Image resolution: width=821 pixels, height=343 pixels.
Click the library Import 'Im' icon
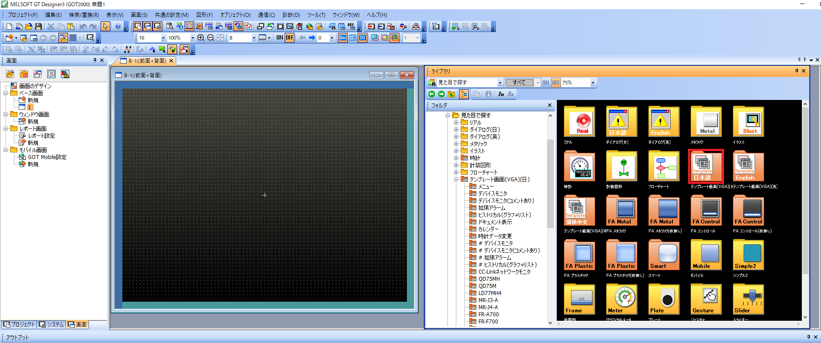point(501,94)
